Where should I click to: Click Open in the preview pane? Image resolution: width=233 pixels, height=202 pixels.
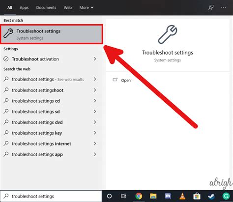click(x=126, y=80)
